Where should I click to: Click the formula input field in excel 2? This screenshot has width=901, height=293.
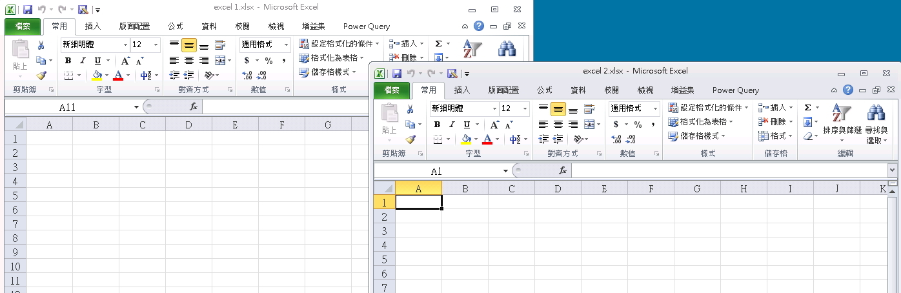(729, 171)
